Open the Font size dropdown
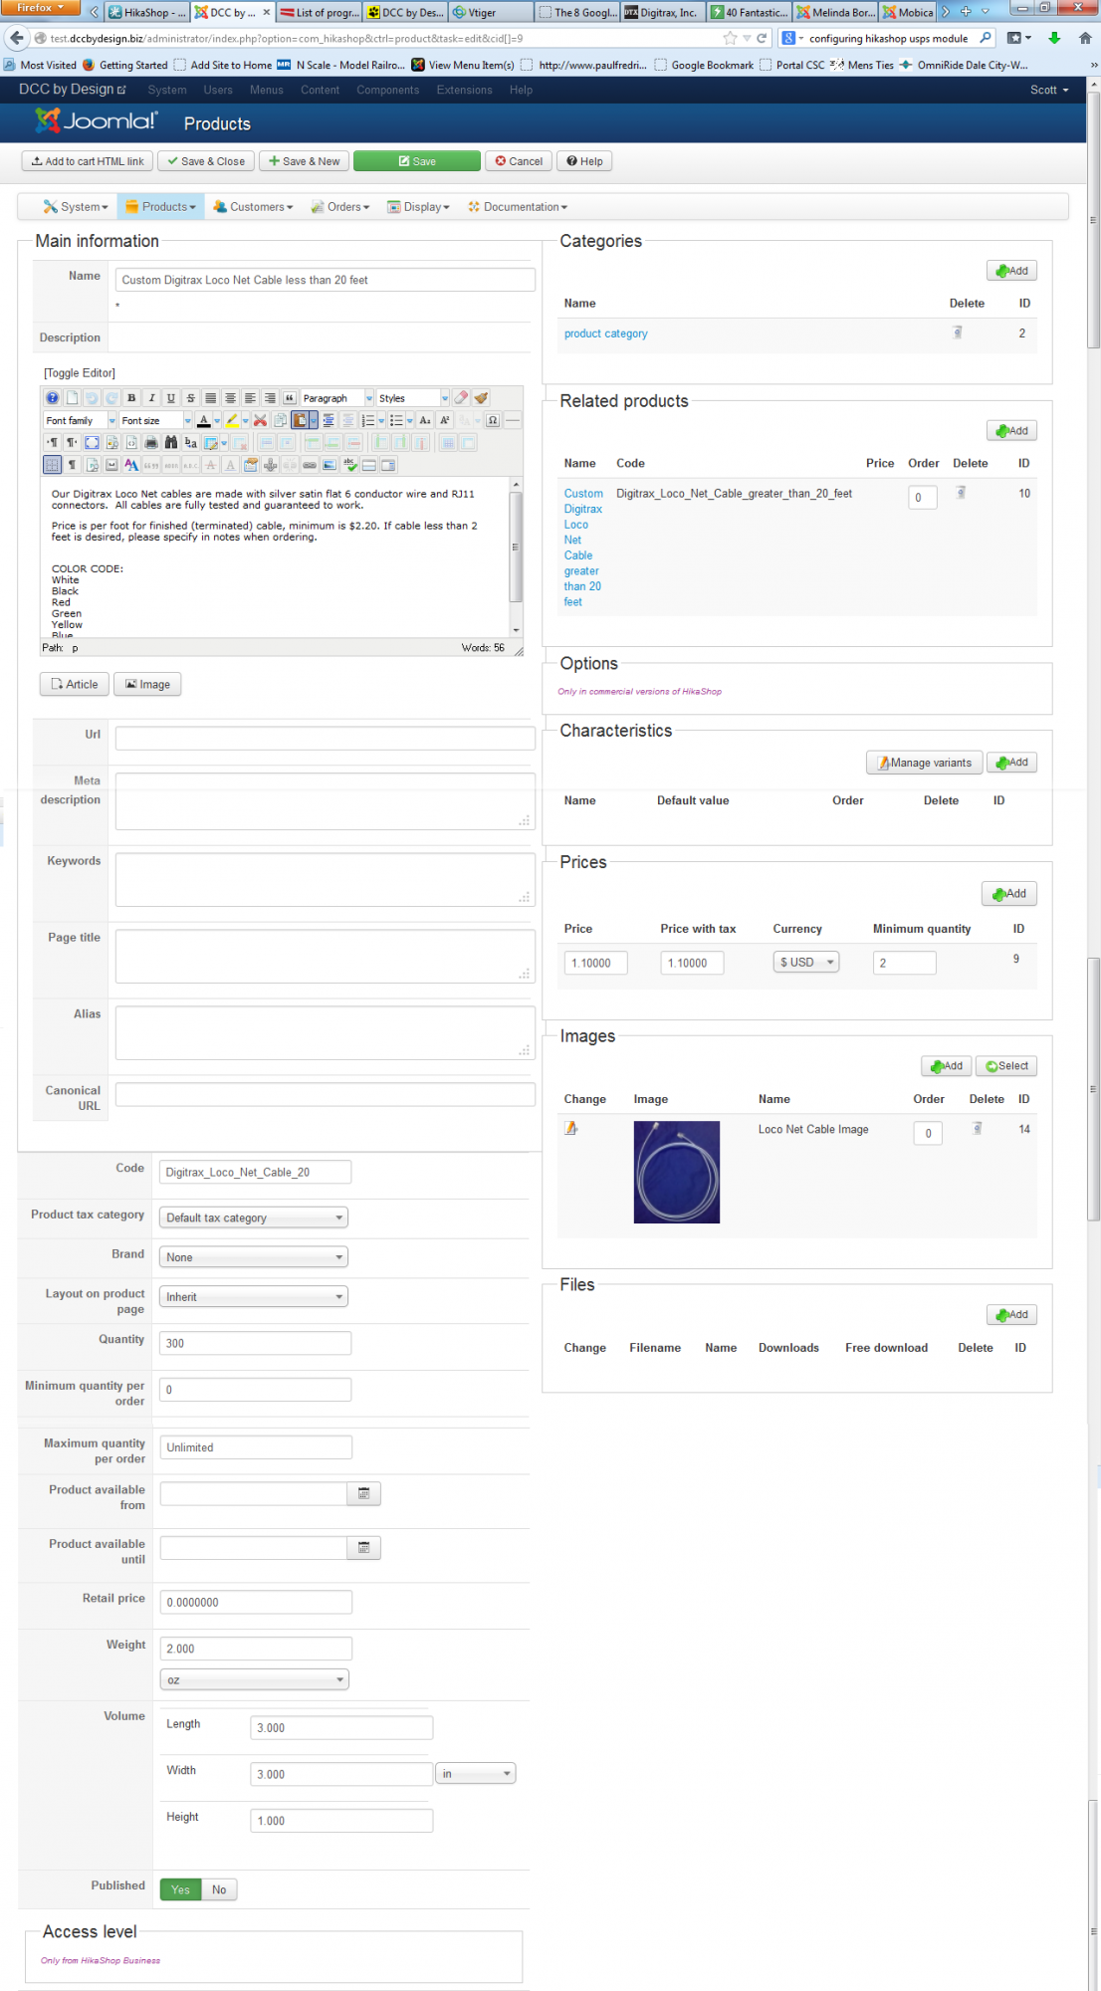The height and width of the screenshot is (1991, 1101). coord(156,420)
